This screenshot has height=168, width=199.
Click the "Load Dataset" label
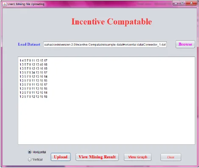(x=29, y=44)
